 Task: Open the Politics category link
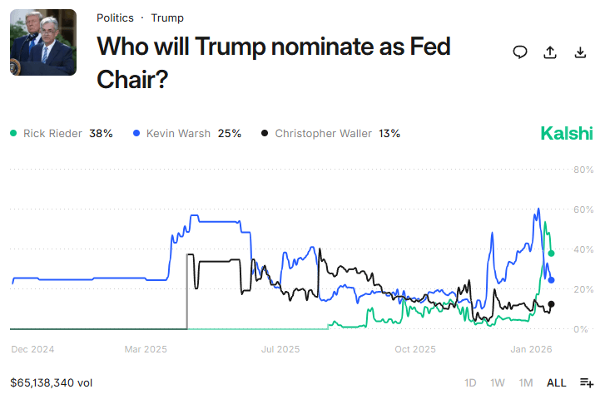coord(115,18)
